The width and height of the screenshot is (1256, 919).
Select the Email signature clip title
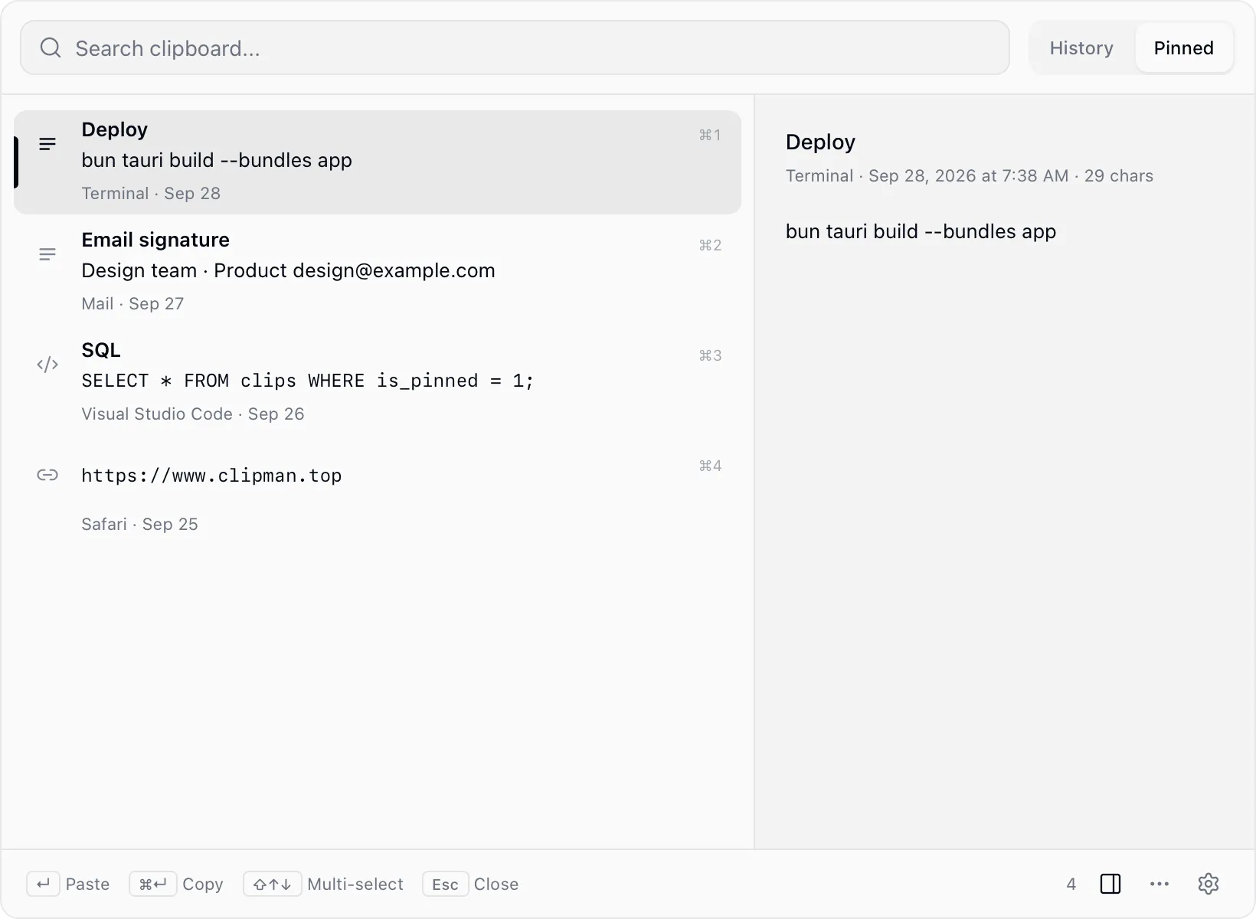[x=155, y=240]
